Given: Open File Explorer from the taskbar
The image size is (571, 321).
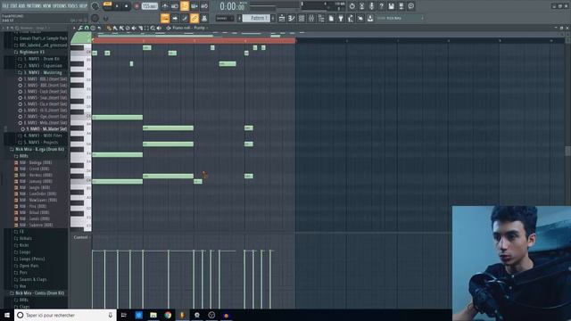Looking at the screenshot, I should 153,315.
